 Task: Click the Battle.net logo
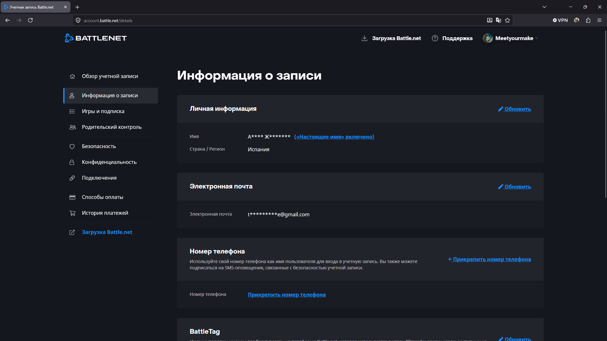[95, 38]
